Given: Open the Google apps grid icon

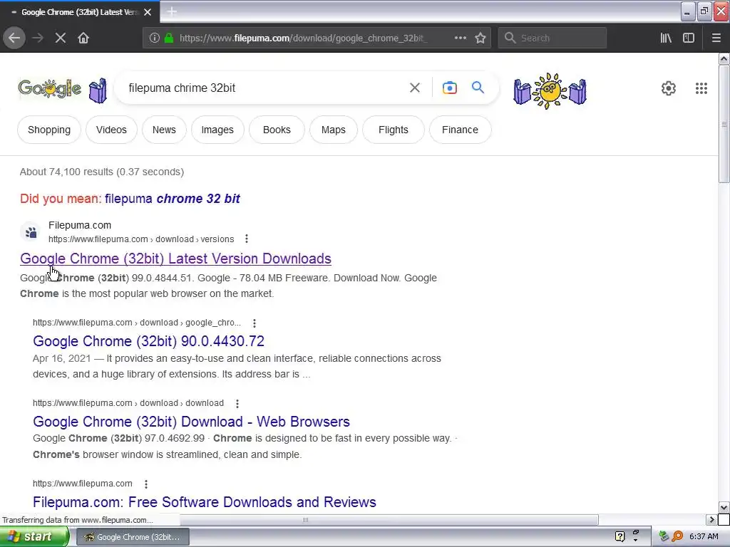Looking at the screenshot, I should tap(701, 88).
